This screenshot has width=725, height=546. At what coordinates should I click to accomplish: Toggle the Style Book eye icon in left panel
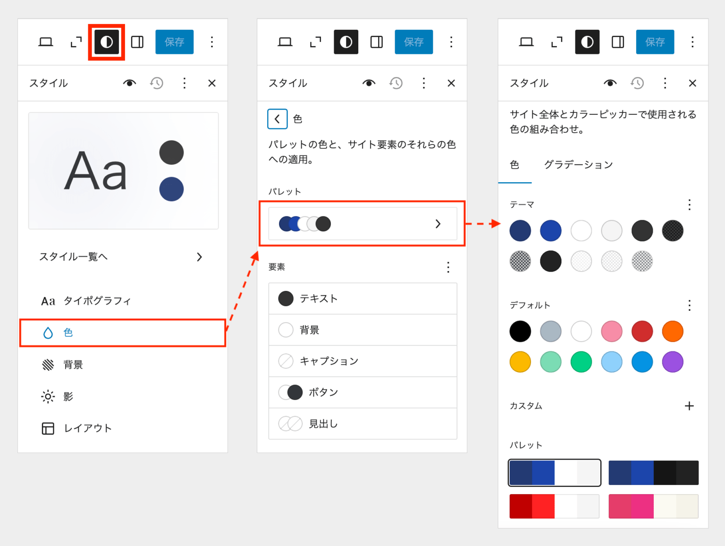(x=129, y=83)
